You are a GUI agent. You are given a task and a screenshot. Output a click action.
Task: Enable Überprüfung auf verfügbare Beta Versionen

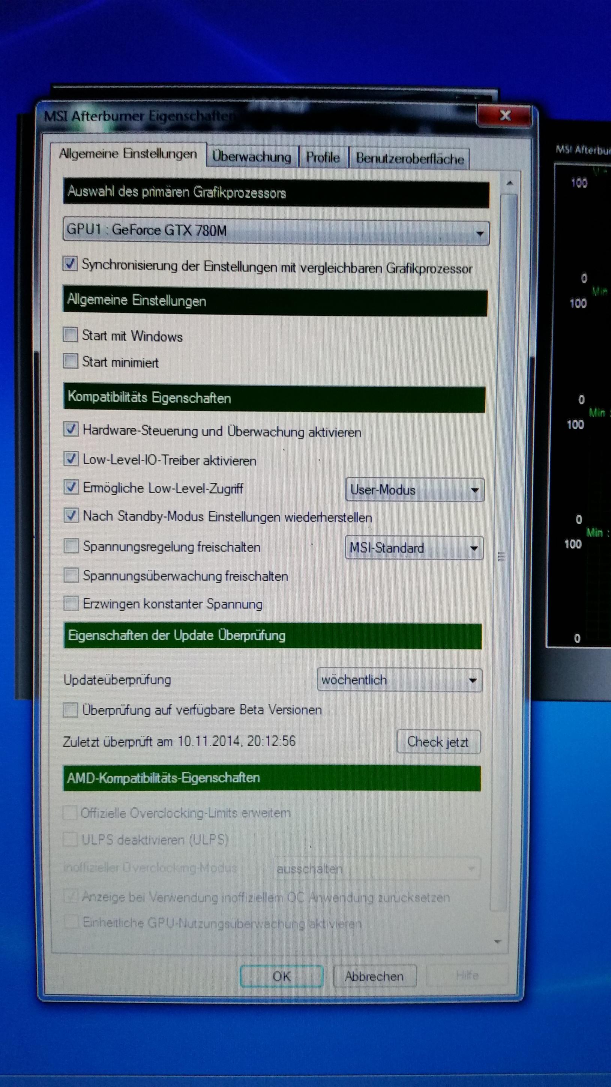tap(71, 710)
